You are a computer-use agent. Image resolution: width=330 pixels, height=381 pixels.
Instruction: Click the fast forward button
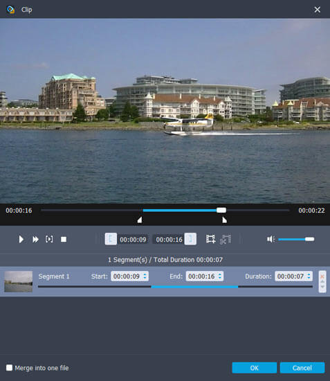(35, 240)
